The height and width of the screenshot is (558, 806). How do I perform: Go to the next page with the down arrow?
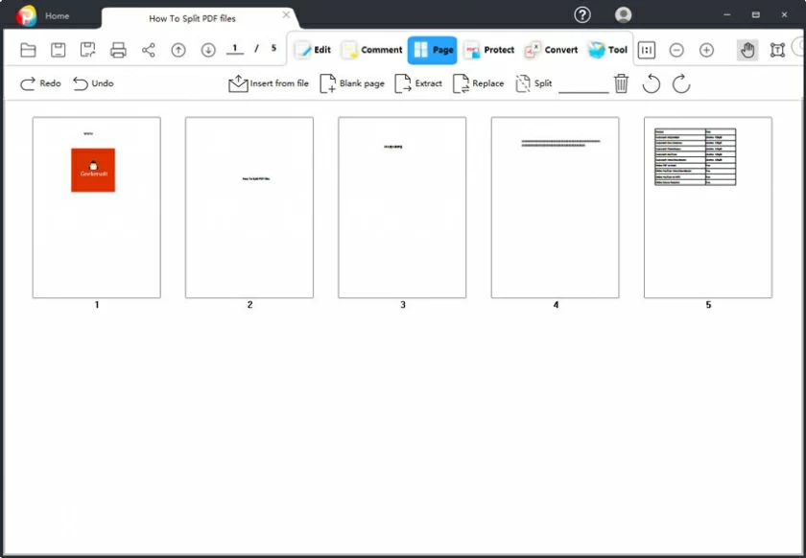207,50
